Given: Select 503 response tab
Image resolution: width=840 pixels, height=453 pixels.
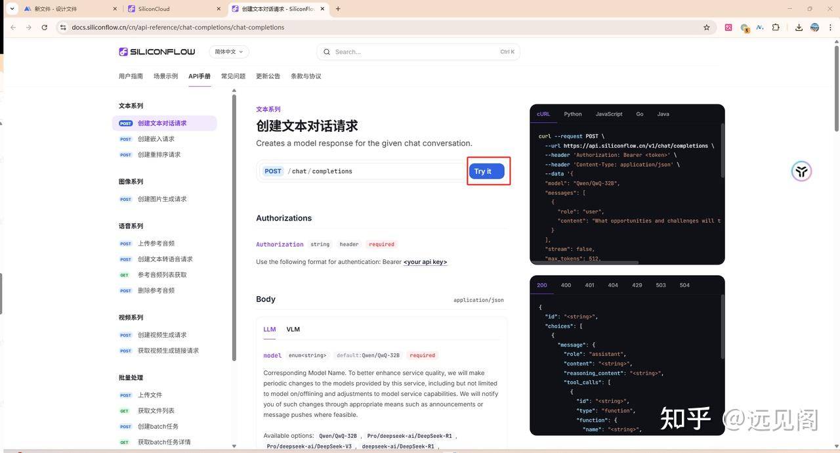Looking at the screenshot, I should tap(661, 286).
